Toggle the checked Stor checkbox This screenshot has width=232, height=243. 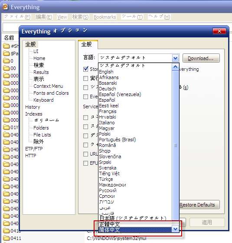pyautogui.click(x=85, y=69)
